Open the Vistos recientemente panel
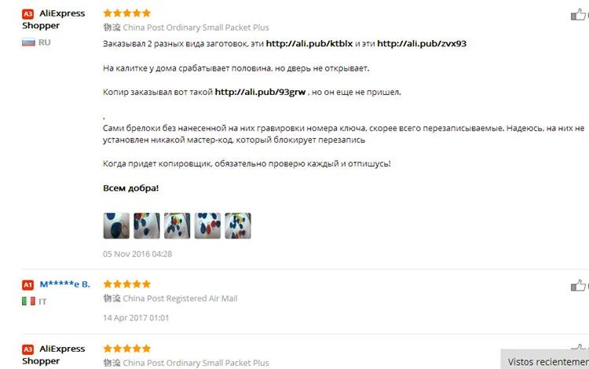 tap(545, 360)
